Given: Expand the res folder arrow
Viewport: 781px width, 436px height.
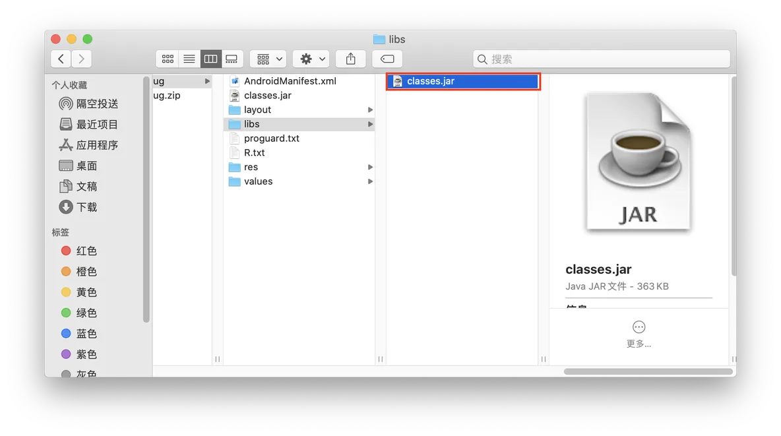Looking at the screenshot, I should [x=370, y=167].
